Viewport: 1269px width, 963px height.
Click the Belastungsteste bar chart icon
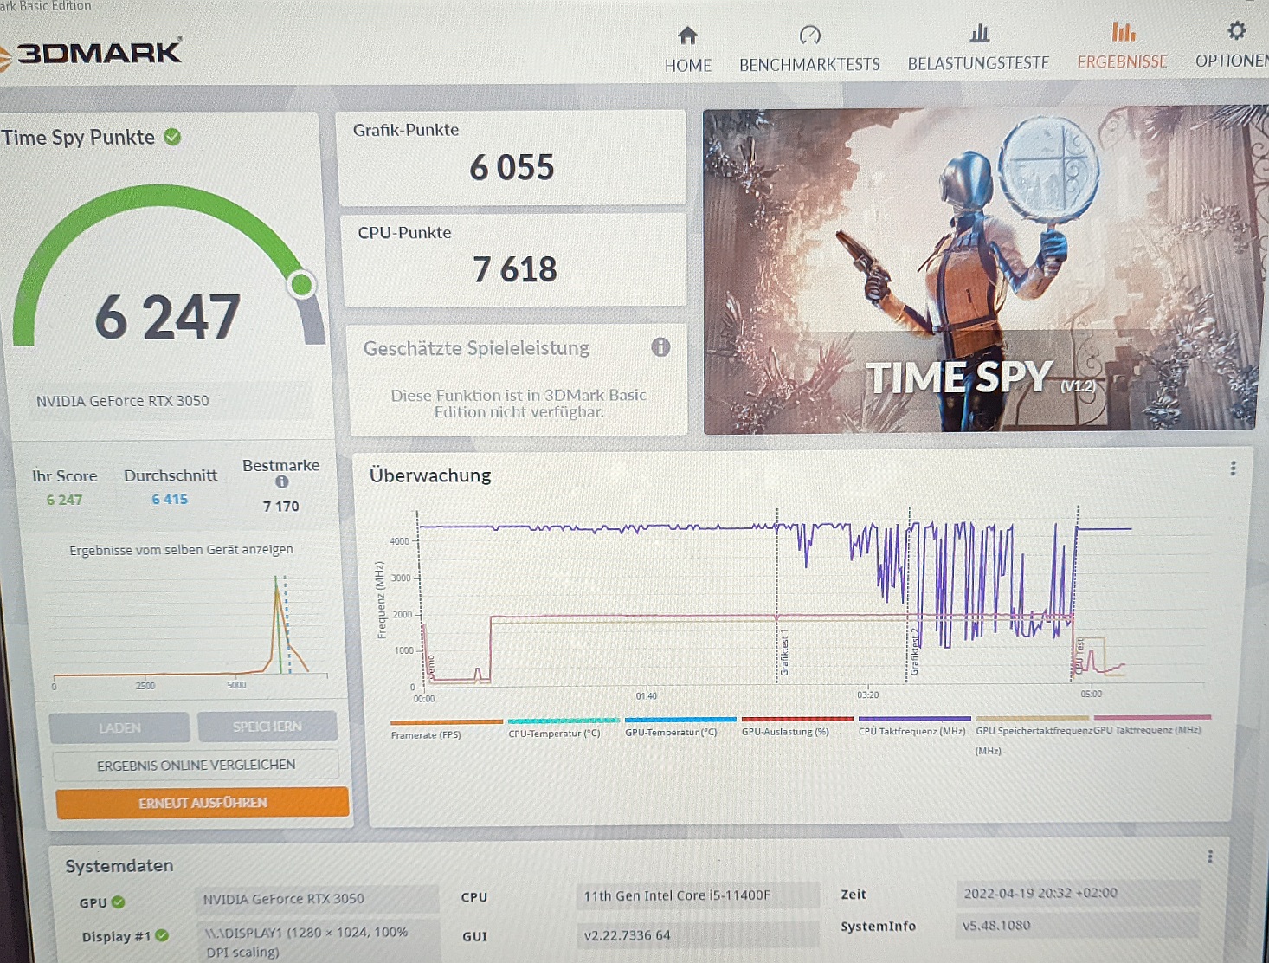(979, 34)
